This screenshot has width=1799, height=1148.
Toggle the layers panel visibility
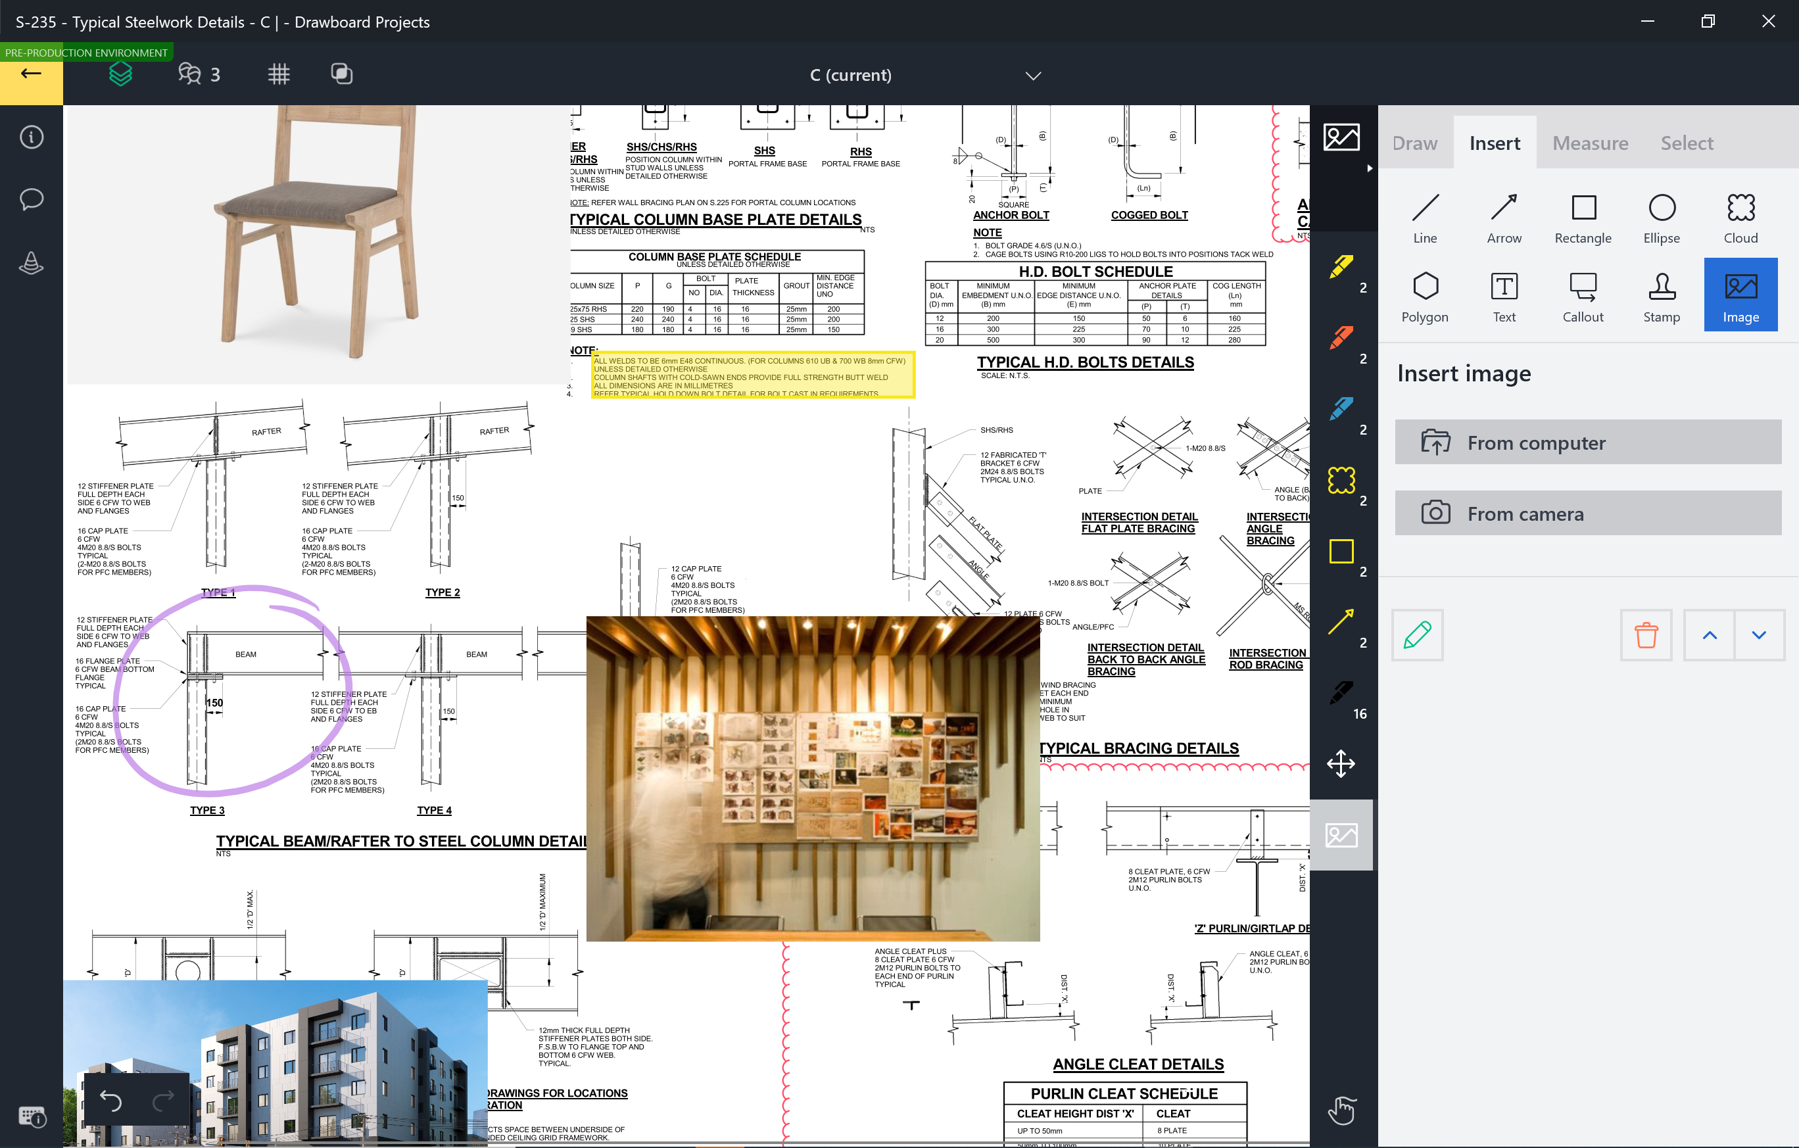(120, 75)
